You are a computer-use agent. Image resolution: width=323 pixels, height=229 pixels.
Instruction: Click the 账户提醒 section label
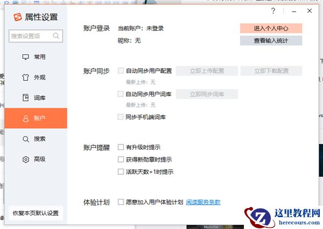pyautogui.click(x=96, y=148)
